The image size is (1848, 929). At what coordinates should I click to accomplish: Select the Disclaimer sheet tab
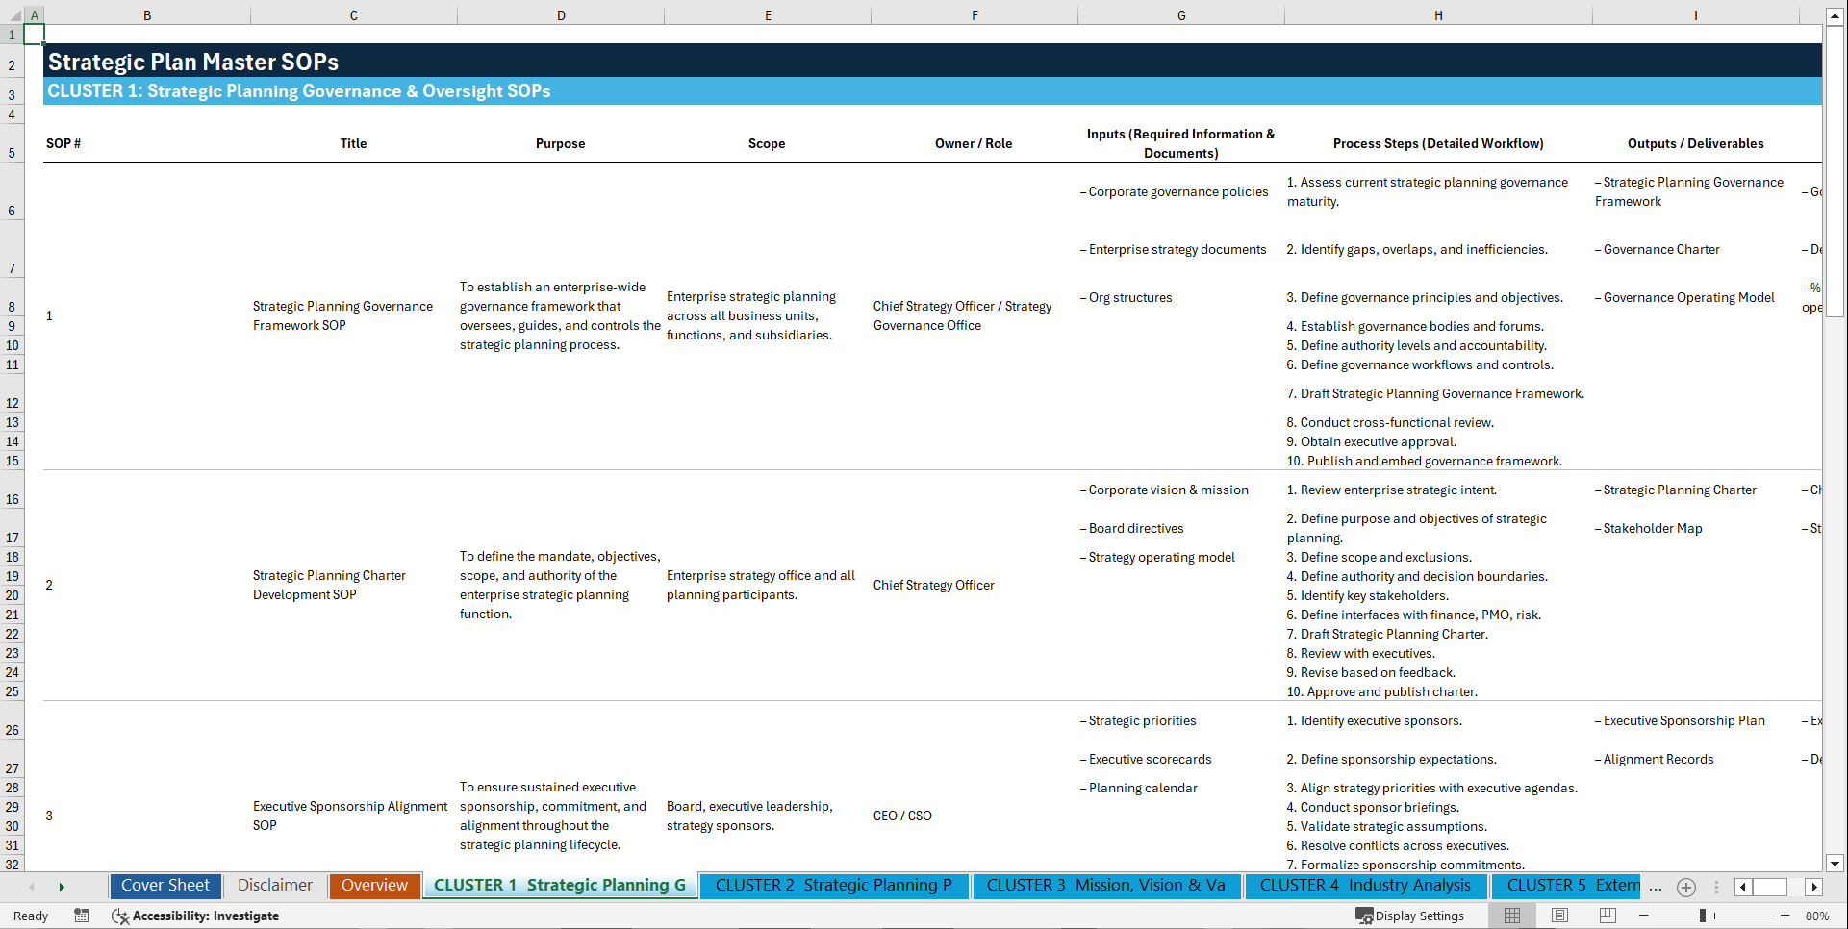(x=274, y=886)
